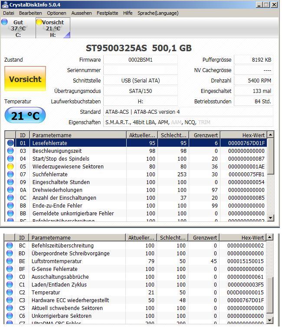Image resolution: width=282 pixels, height=333 pixels.
Task: Click scroll-down arrow of the lower attribute list
Action: pos(269,320)
